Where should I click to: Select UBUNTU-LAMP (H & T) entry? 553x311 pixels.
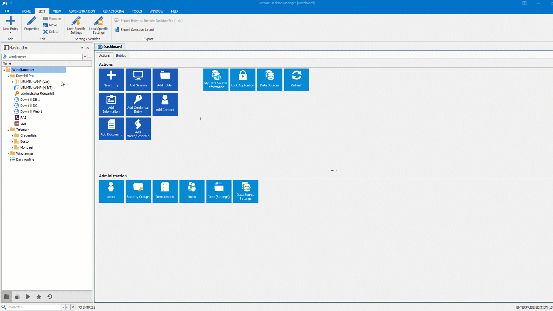pos(36,88)
